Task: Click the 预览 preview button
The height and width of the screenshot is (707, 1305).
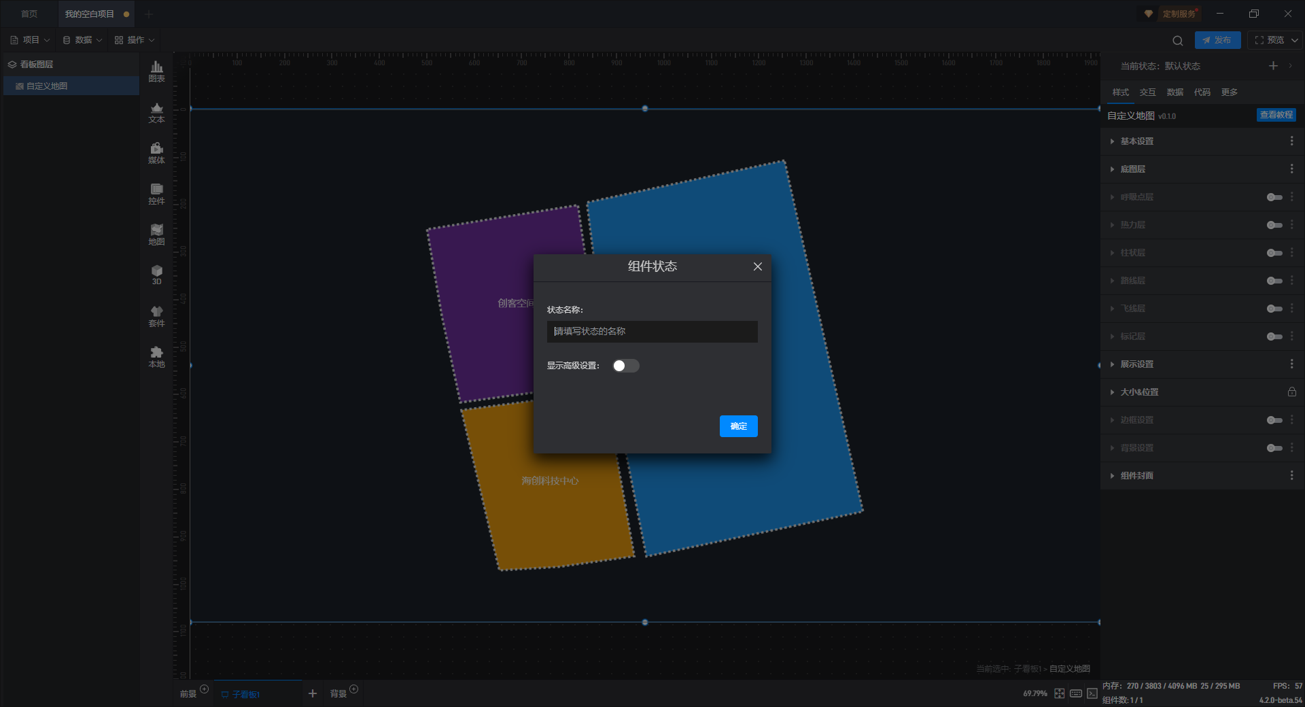Action: click(1268, 40)
